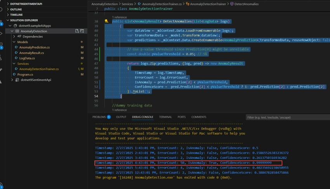Expand the Dependencies node
Viewport: 330px width, 189px height.
(x=14, y=36)
